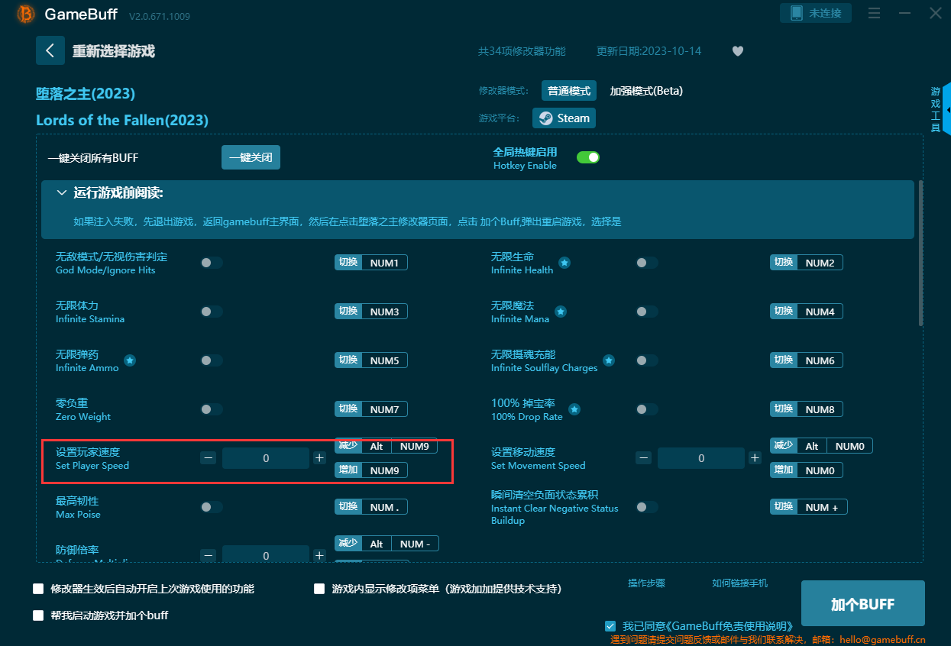
Task: Click the star badge beside Infinite Mana
Action: [x=561, y=312]
